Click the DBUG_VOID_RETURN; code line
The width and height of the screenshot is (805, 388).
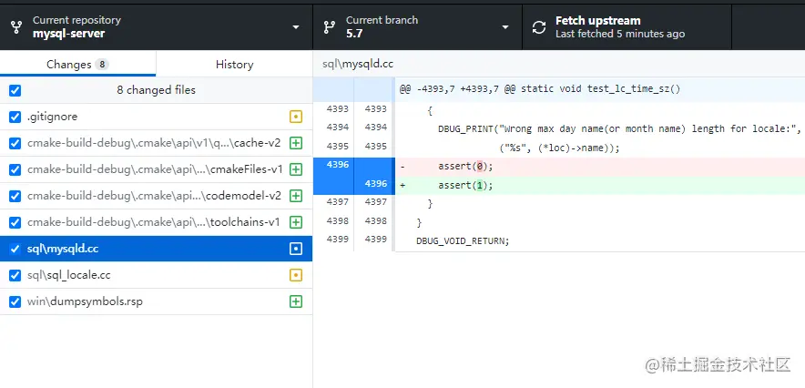463,240
